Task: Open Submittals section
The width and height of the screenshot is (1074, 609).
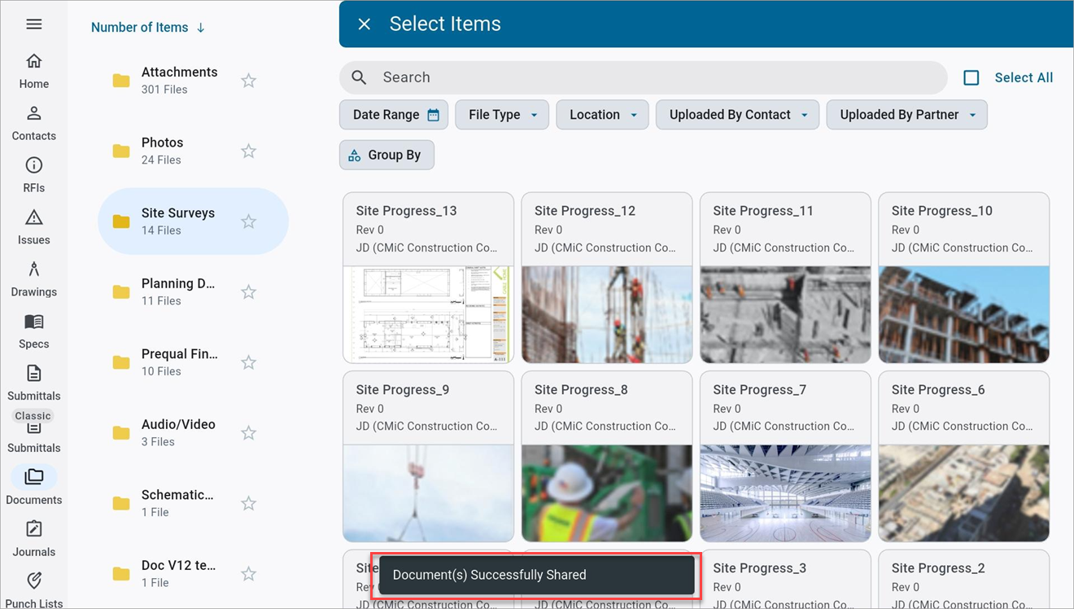Action: (x=33, y=383)
